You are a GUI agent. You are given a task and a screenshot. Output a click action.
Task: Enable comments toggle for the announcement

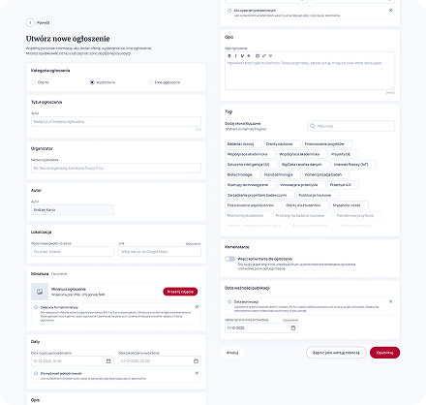click(230, 259)
